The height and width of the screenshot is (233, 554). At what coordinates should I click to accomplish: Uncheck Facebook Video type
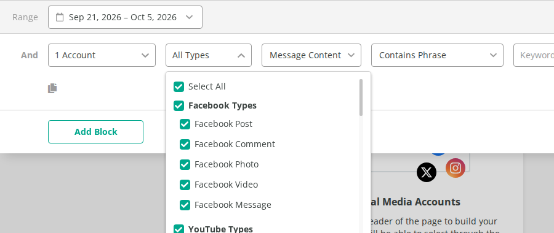click(185, 185)
